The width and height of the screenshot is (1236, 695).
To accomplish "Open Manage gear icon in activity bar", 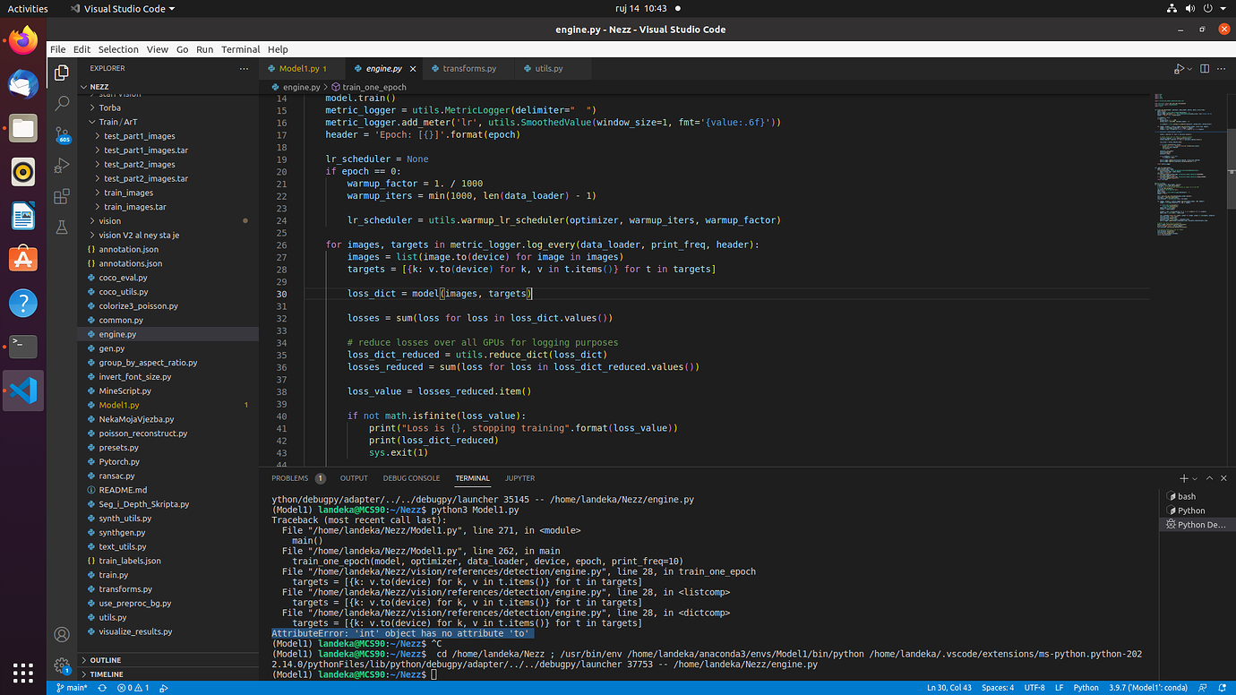I will [62, 665].
